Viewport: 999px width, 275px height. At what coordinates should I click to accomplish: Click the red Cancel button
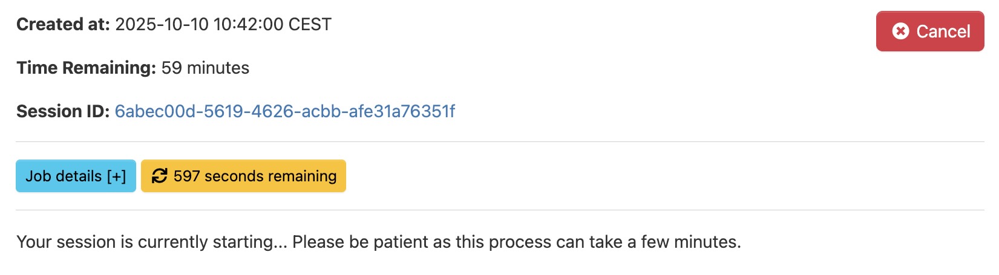coord(929,31)
